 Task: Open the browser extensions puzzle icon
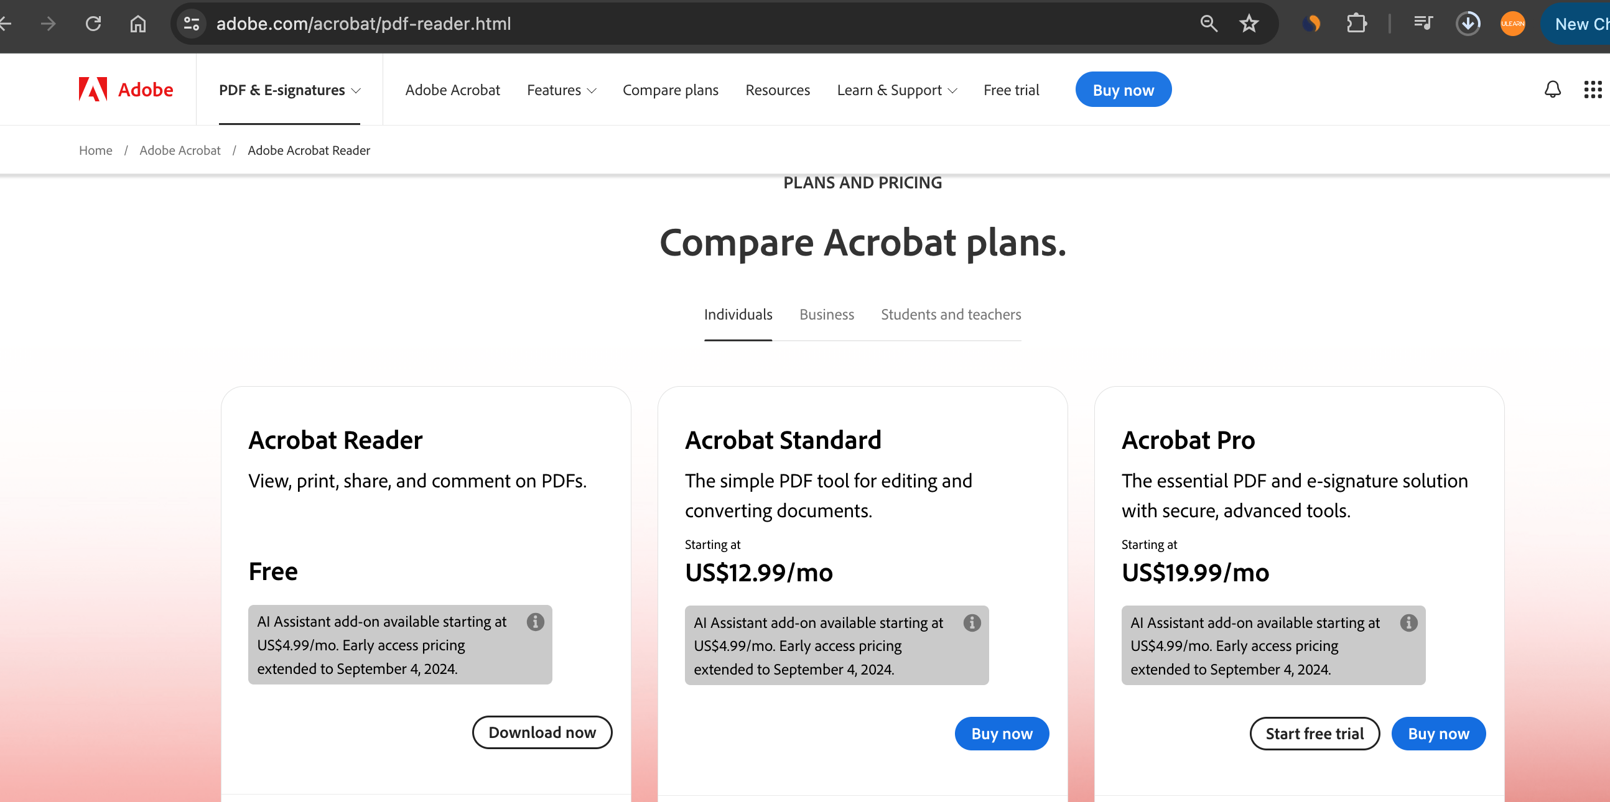pyautogui.click(x=1356, y=24)
